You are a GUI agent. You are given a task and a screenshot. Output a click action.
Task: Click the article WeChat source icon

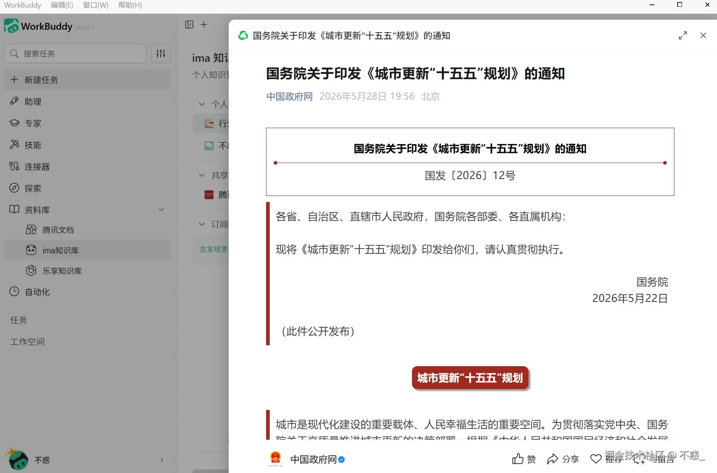point(243,36)
